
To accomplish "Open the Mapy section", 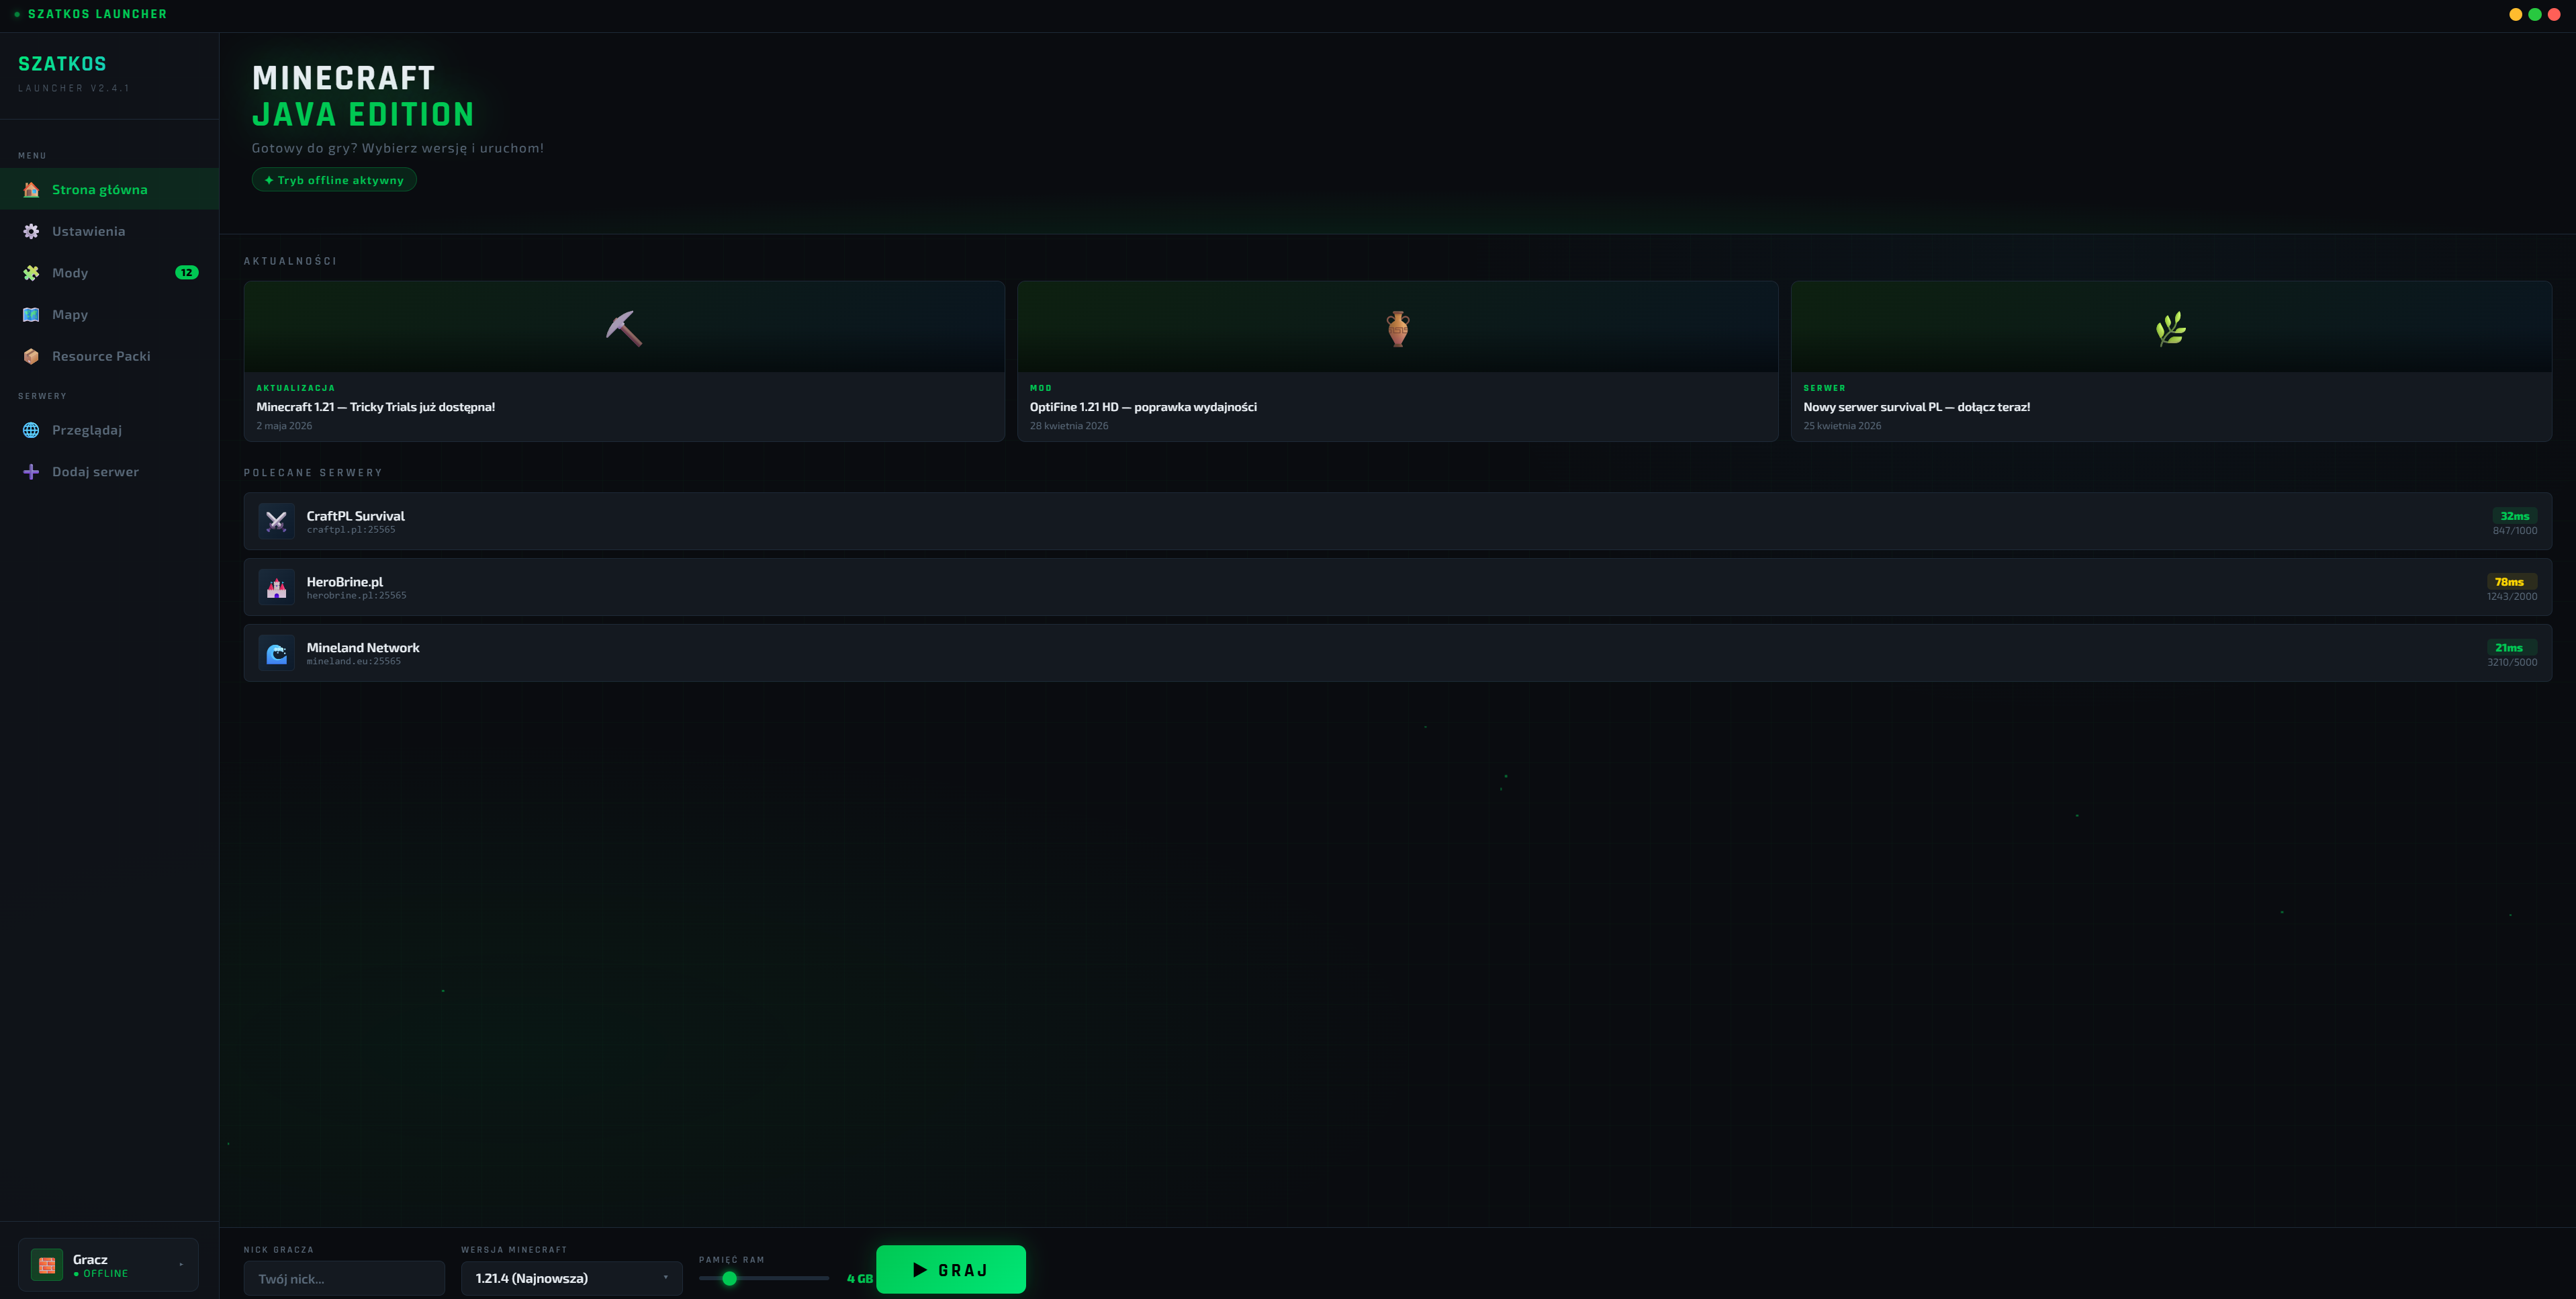I will 109,314.
